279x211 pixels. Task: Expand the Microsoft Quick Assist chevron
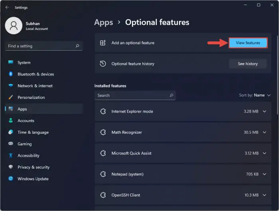(x=265, y=153)
